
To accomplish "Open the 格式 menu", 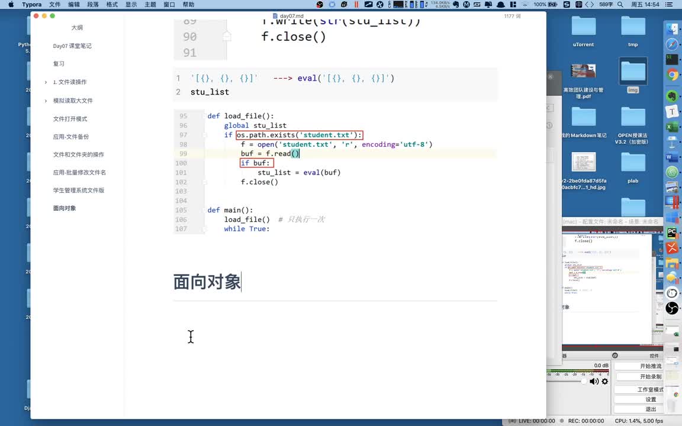I will pos(112,4).
